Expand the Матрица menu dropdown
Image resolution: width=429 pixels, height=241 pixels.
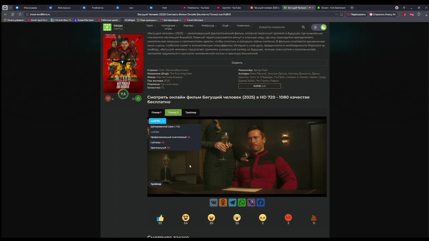(209, 26)
